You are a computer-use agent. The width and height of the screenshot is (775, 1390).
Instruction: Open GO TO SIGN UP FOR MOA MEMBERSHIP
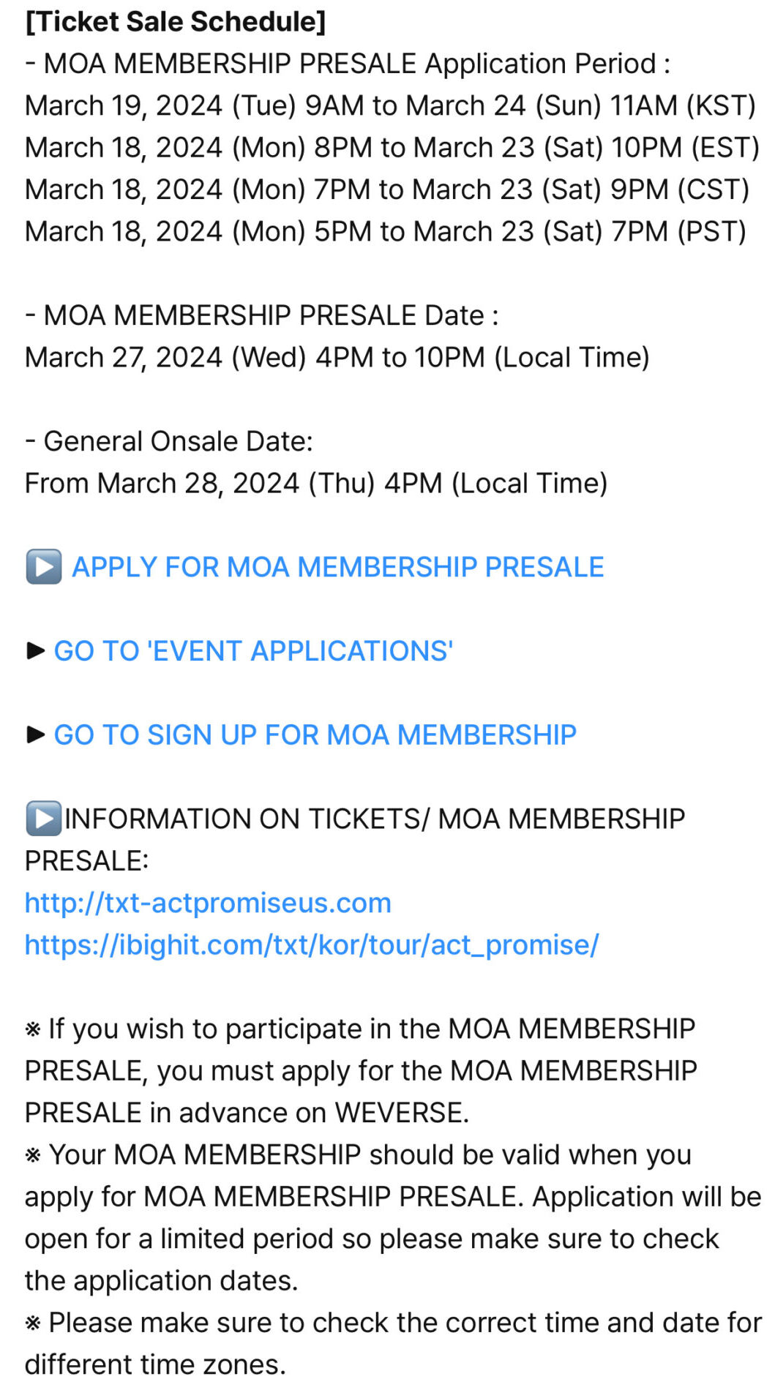315,735
